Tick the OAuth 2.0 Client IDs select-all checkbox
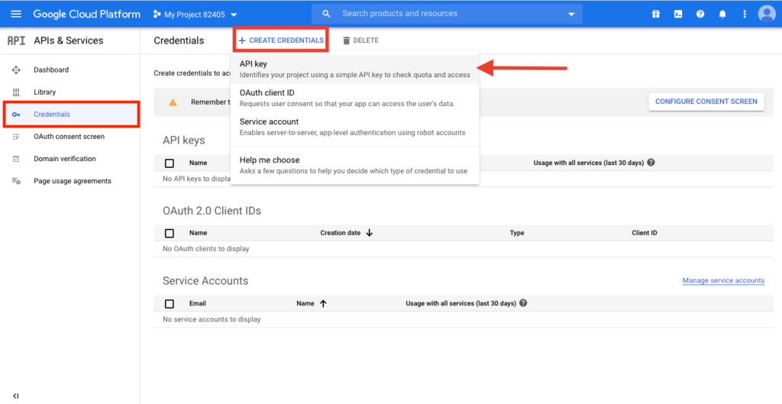 pos(170,233)
